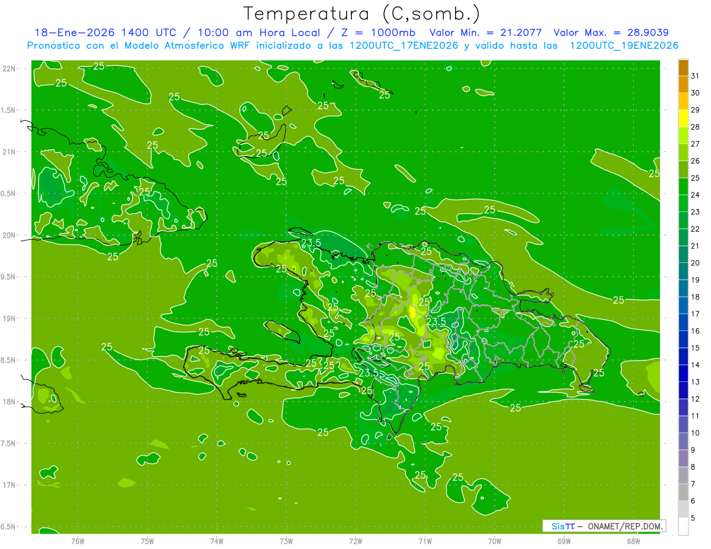Click the '21' label on the color scale

coord(695,246)
